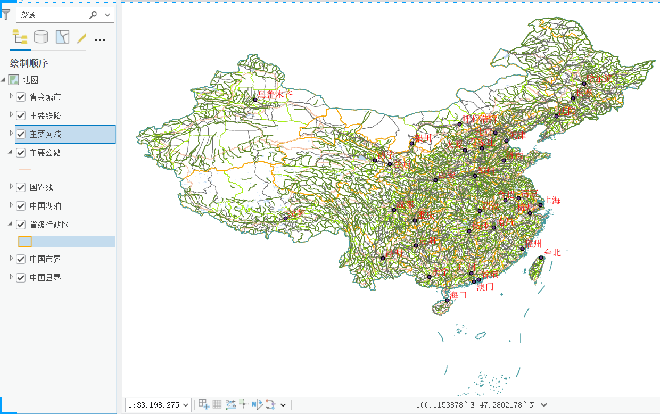Turn off the 主要公路 layer checkbox
The height and width of the screenshot is (414, 660).
tap(21, 153)
